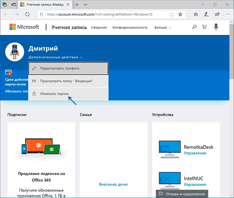Open the set-aside tabs icon
234x198 pixels.
click(x=5, y=4)
